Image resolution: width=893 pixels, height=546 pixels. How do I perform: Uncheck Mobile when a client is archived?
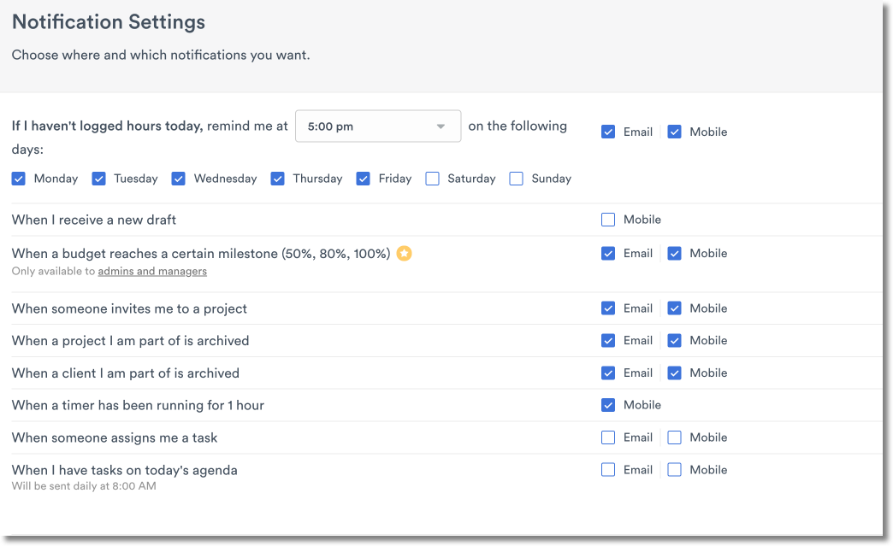click(674, 373)
